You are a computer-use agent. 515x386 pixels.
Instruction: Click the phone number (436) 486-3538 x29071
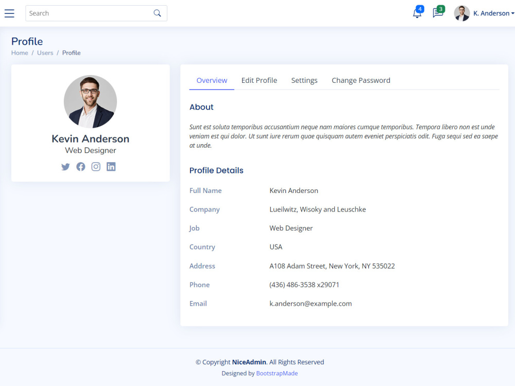click(304, 285)
